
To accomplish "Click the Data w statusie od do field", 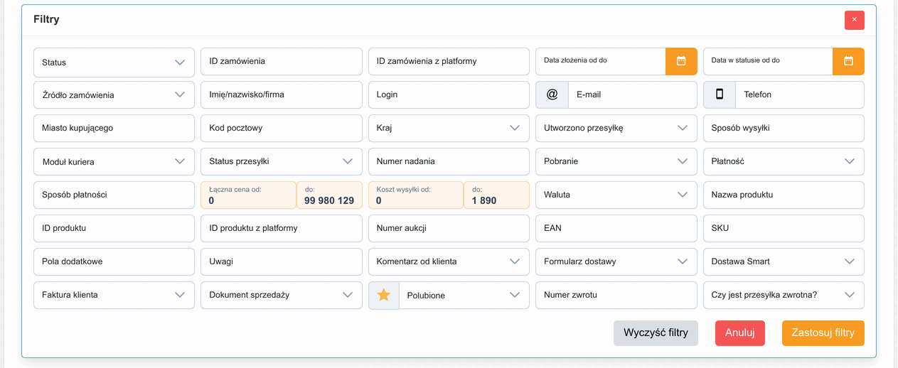I will tap(768, 61).
